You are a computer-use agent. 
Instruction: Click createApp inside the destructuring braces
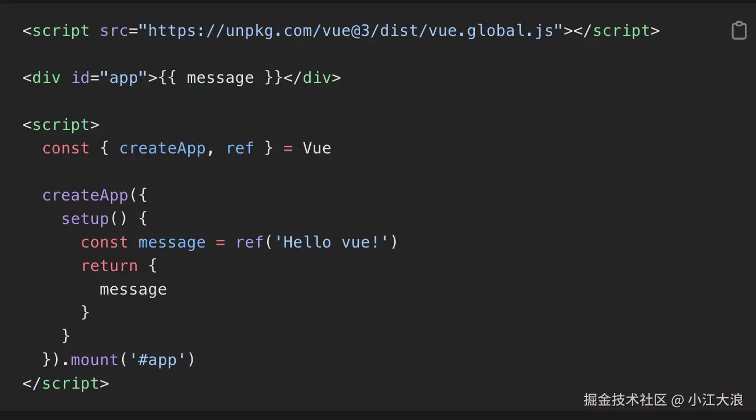pyautogui.click(x=162, y=148)
